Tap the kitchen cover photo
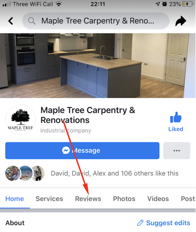Image resolution: width=196 pixels, height=232 pixels. coord(98,66)
